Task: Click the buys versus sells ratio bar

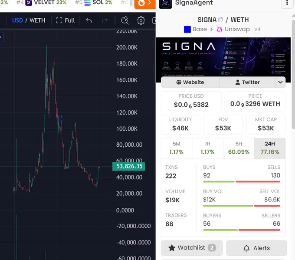Action: pos(242,182)
